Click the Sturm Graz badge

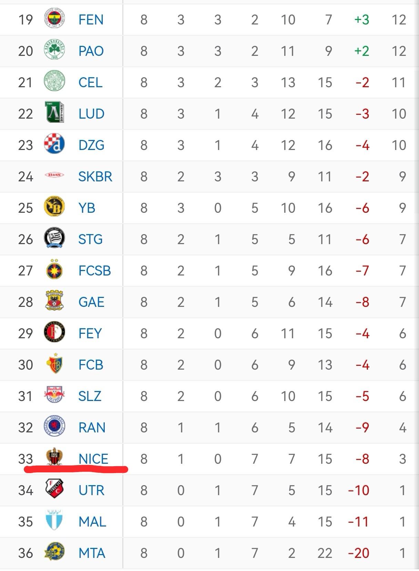pos(54,238)
